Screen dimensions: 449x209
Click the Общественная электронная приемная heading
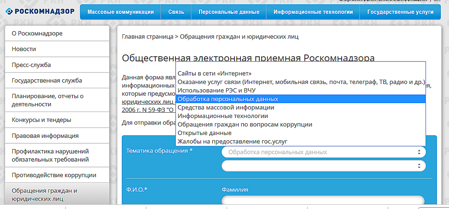pyautogui.click(x=248, y=58)
